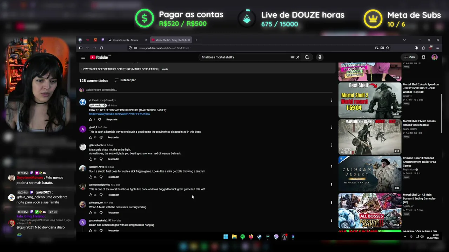This screenshot has height=252, width=449.
Task: Open the @PowerPyx channel badge
Action: [98, 105]
